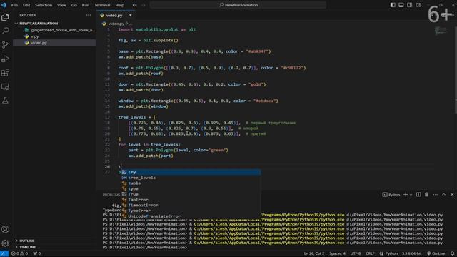Open the File menu
The image size is (457, 257).
[x=14, y=5]
